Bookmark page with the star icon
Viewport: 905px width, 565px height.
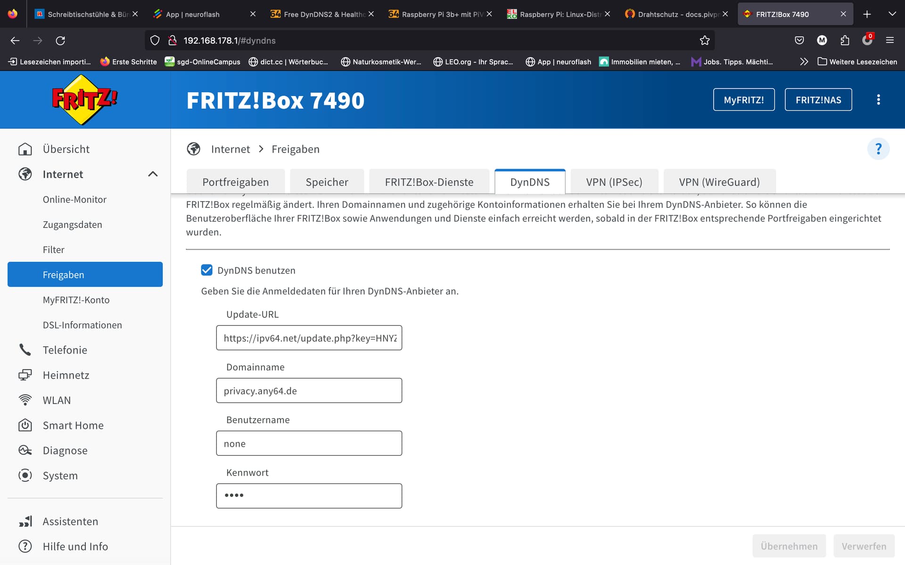pos(705,40)
